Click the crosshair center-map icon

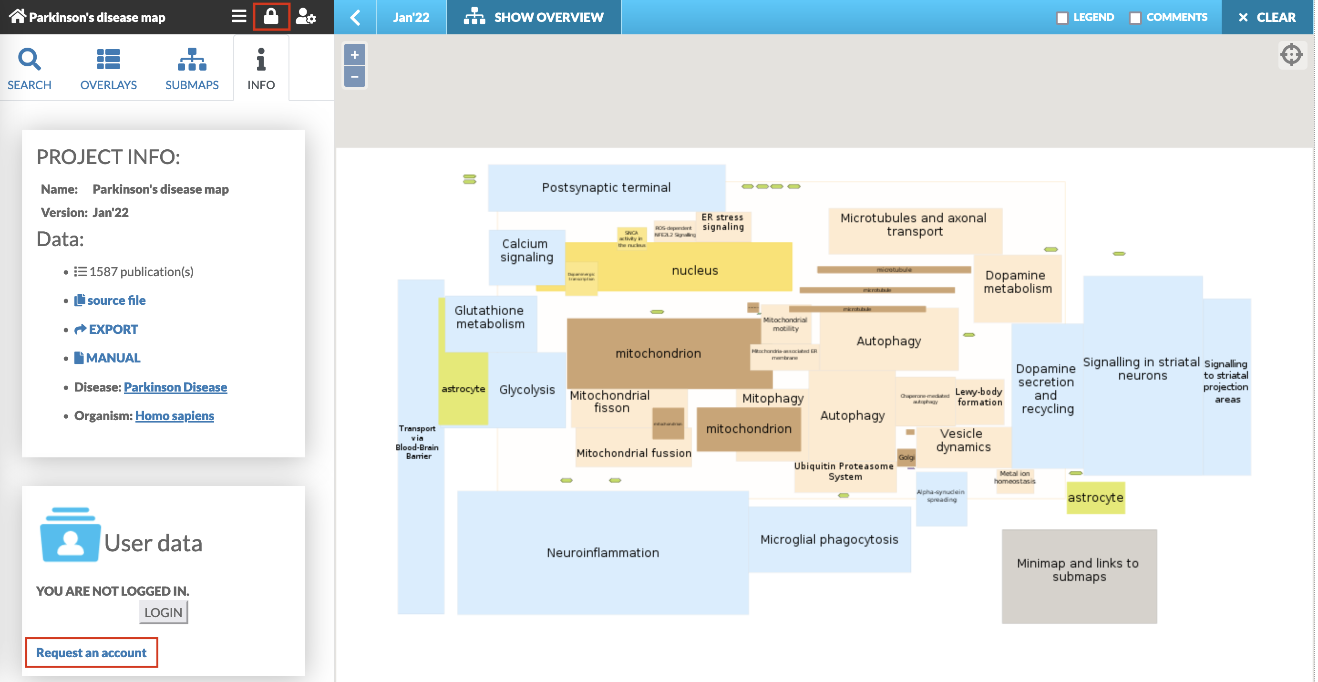1291,55
